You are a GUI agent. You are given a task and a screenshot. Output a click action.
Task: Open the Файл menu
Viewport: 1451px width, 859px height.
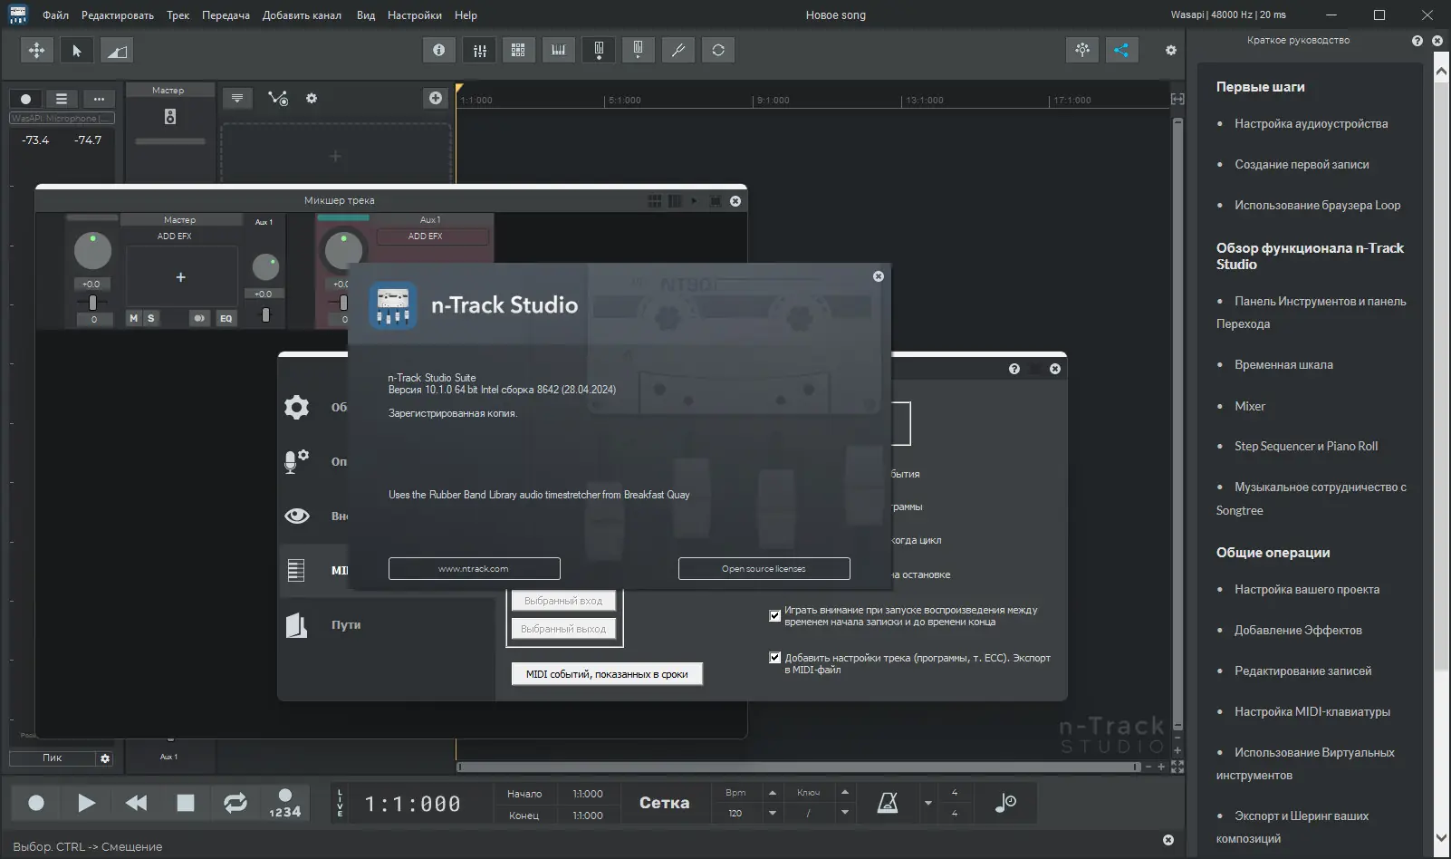pos(55,15)
